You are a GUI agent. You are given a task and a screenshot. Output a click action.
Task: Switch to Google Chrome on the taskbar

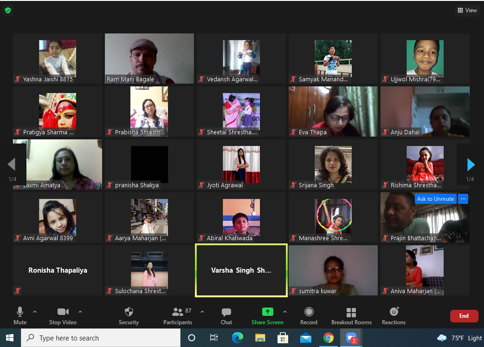pos(329,338)
